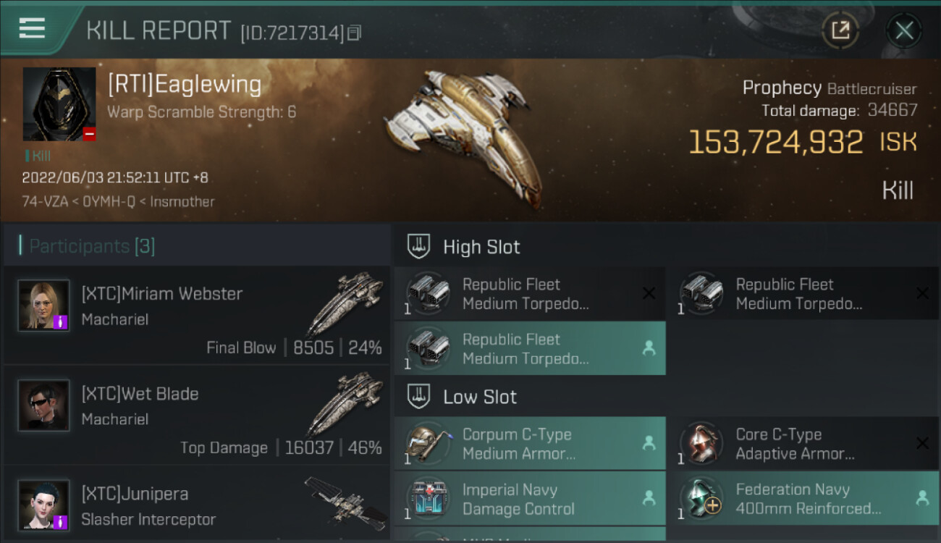Share the kill report externally

pyautogui.click(x=840, y=30)
